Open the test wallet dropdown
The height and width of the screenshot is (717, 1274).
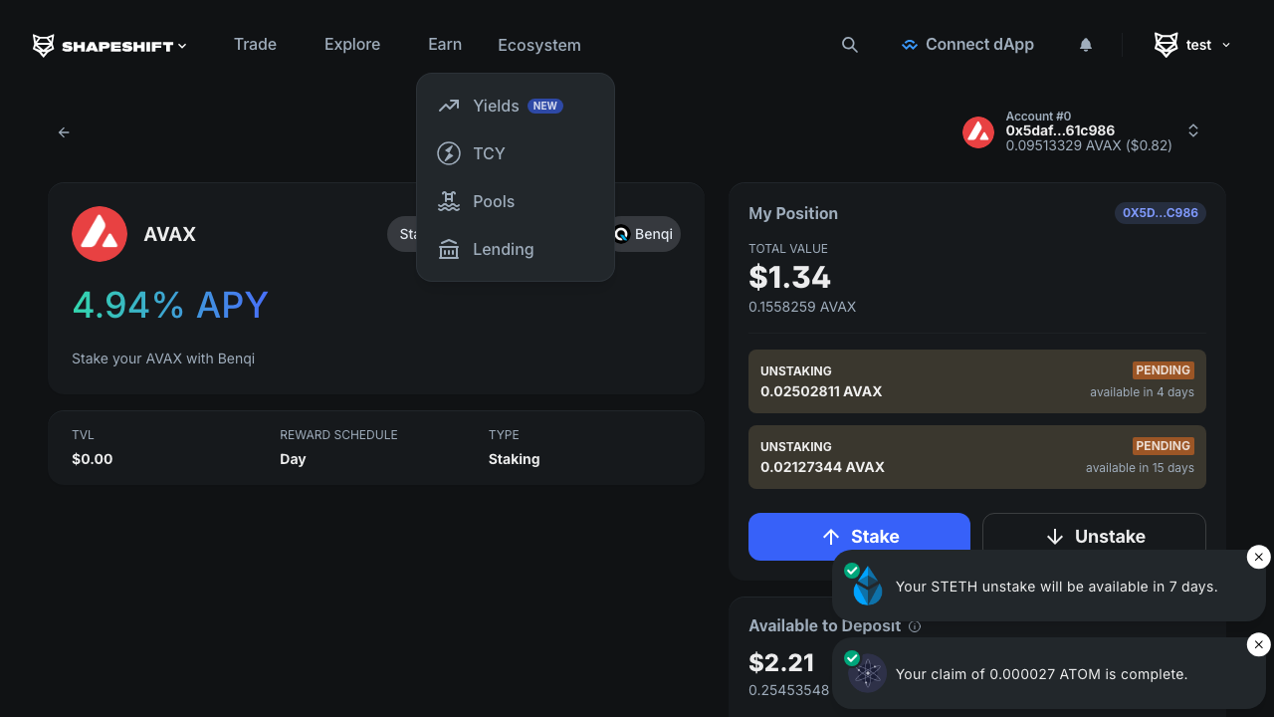coord(1192,45)
